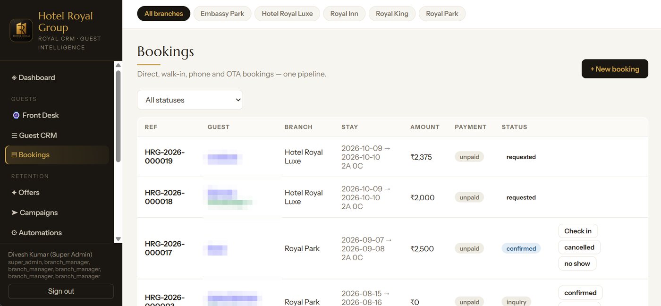Filter by Royal Park branch
The width and height of the screenshot is (661, 306).
click(442, 14)
